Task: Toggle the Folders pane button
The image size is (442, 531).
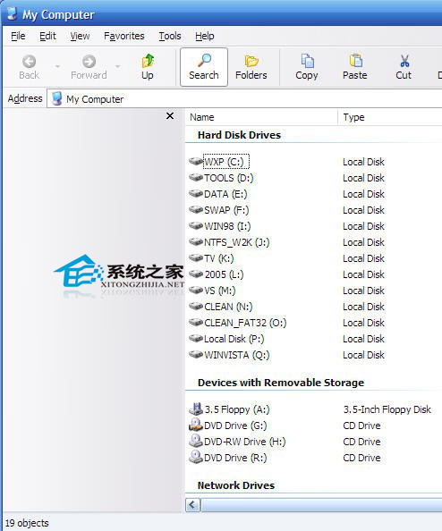Action: click(x=251, y=67)
